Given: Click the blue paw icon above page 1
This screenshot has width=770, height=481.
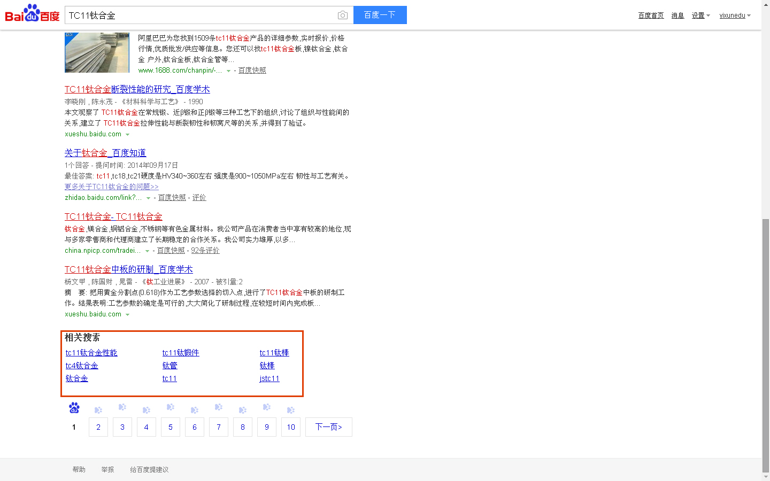Looking at the screenshot, I should click(x=74, y=408).
